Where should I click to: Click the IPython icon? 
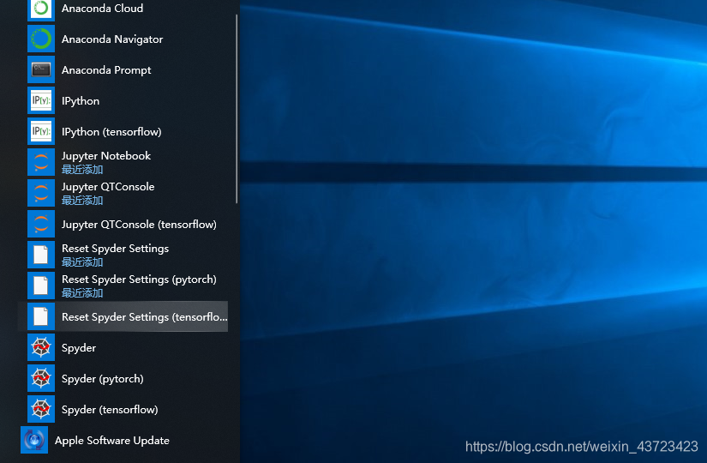(41, 100)
